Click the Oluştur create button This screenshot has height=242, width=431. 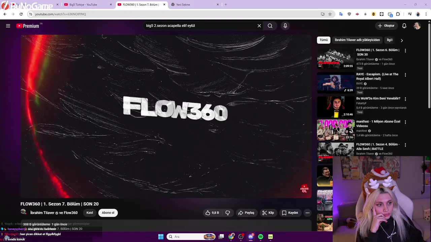[x=386, y=26]
